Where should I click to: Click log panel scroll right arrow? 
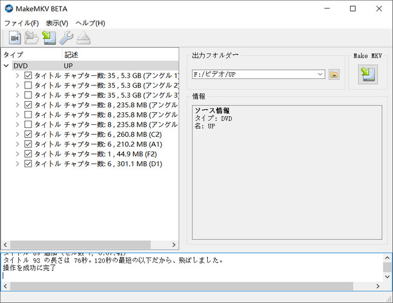click(x=378, y=286)
